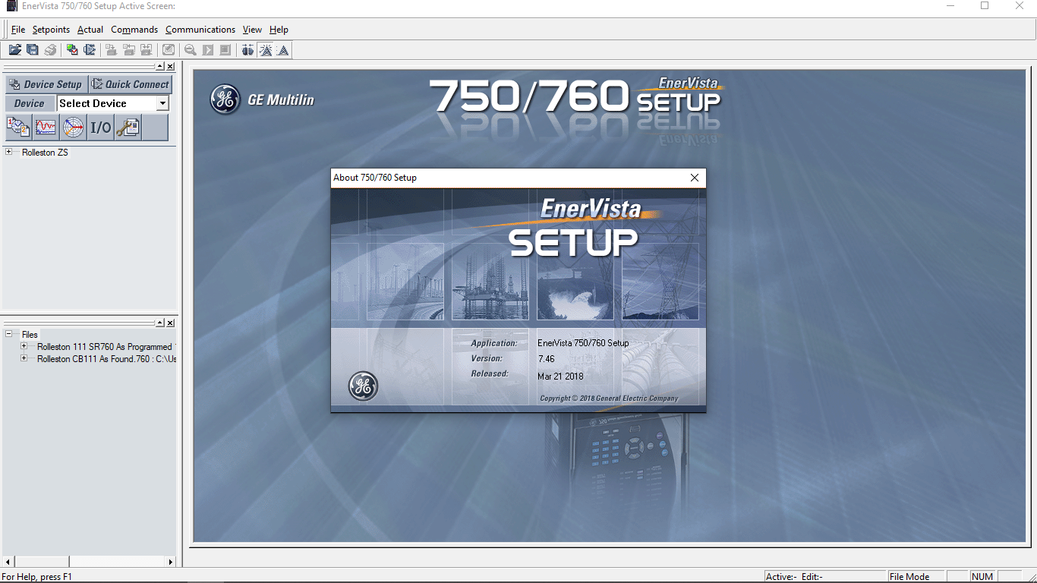Screen dimensions: 1037x583
Task: Click the wrench settings report icon
Action: point(127,128)
